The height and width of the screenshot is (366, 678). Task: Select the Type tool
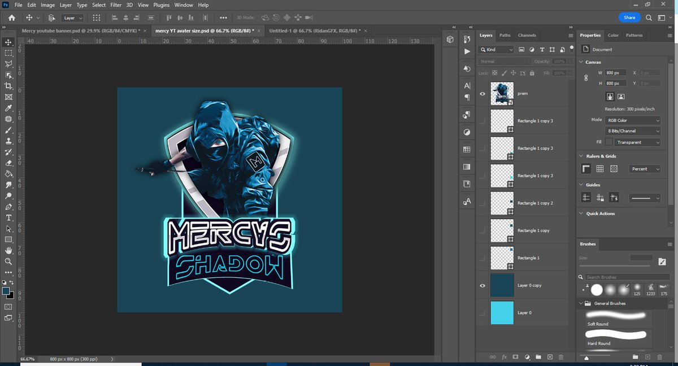pos(8,217)
